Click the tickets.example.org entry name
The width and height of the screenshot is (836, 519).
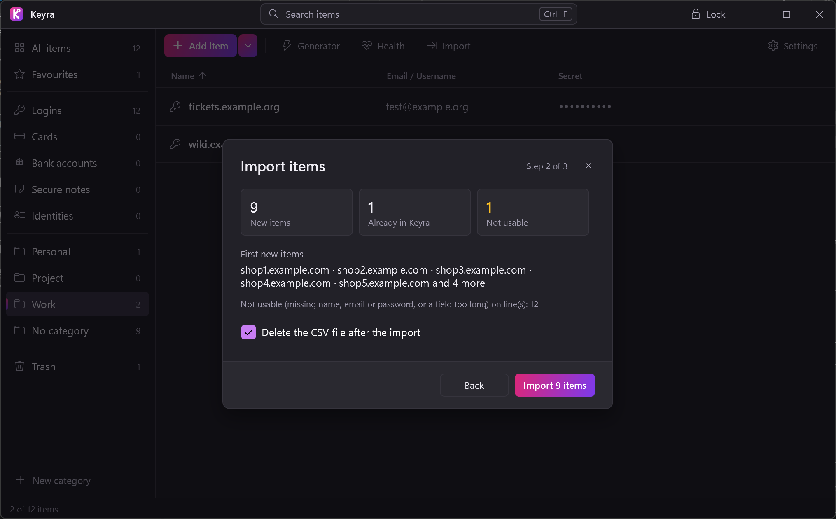234,107
